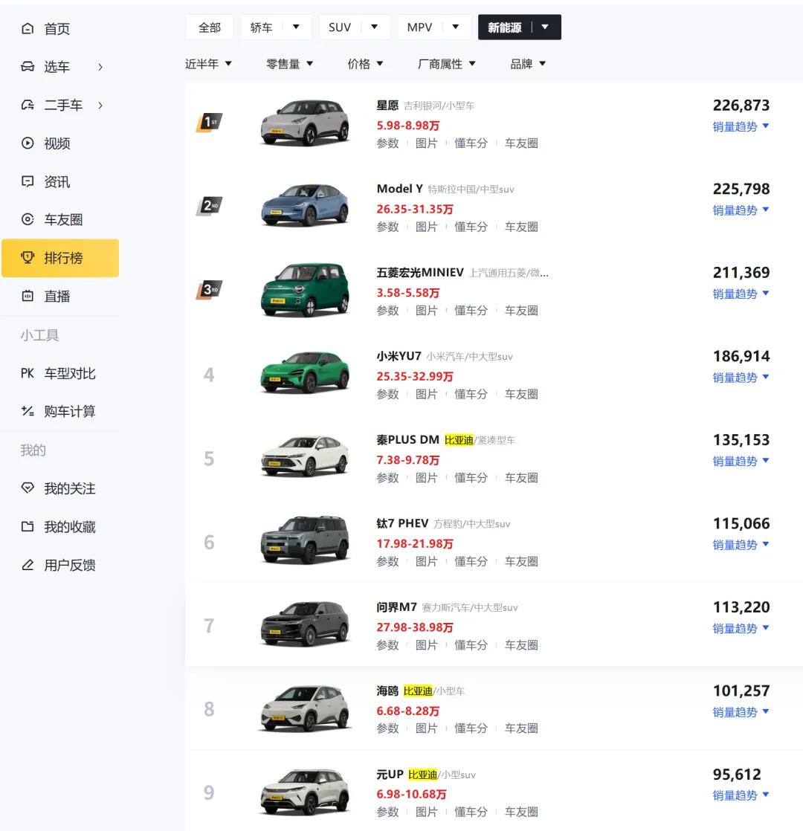Click the home icon in sidebar
The height and width of the screenshot is (831, 803).
click(28, 29)
